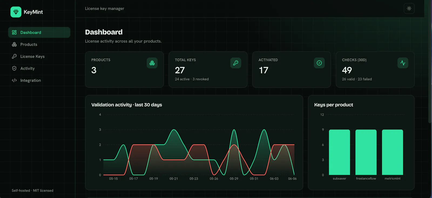The height and width of the screenshot is (198, 432).
Task: Click the Activated card checkmark icon
Action: point(319,63)
